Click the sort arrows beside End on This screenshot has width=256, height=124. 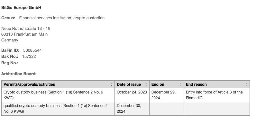point(180,84)
